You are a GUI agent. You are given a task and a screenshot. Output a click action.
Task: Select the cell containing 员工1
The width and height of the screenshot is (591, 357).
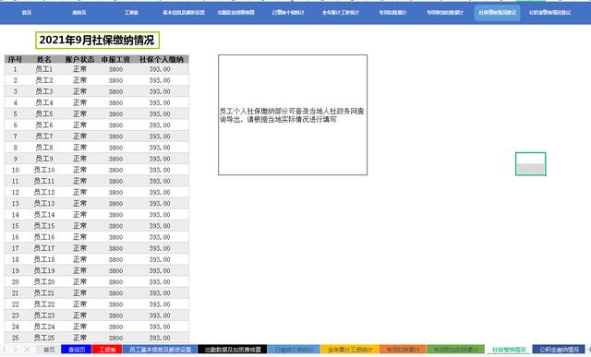(x=44, y=69)
